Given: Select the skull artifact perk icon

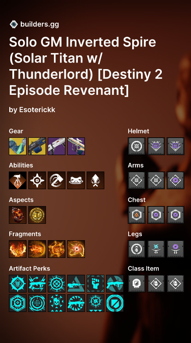Looking at the screenshot, I should pos(57,303).
